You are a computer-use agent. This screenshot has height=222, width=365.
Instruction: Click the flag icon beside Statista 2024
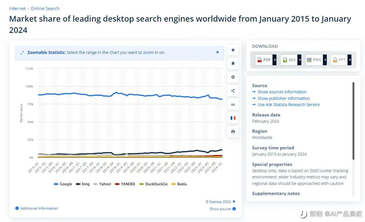click(x=234, y=202)
